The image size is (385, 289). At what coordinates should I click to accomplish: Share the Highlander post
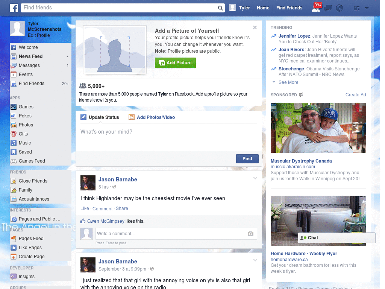pos(122,208)
